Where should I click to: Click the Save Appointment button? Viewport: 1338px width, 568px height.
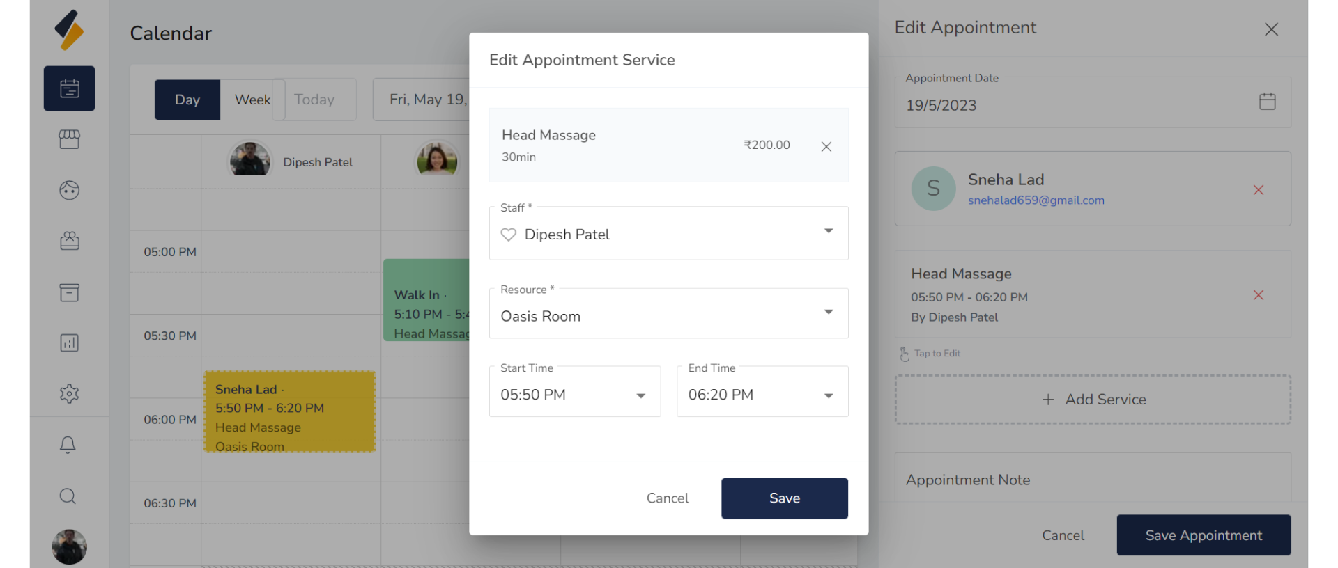point(1203,535)
